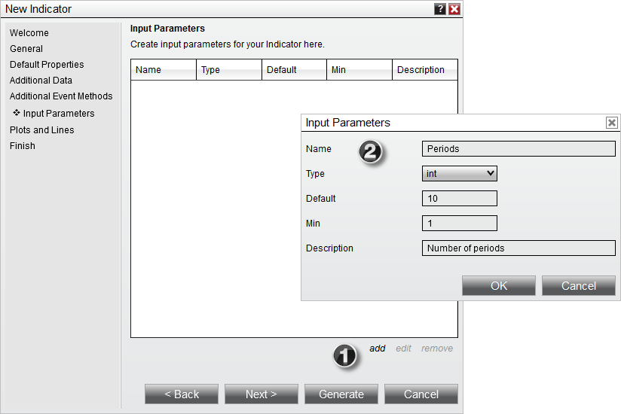Close the New Indicator wizard window
Screen dimensions: 621x414
(x=454, y=9)
